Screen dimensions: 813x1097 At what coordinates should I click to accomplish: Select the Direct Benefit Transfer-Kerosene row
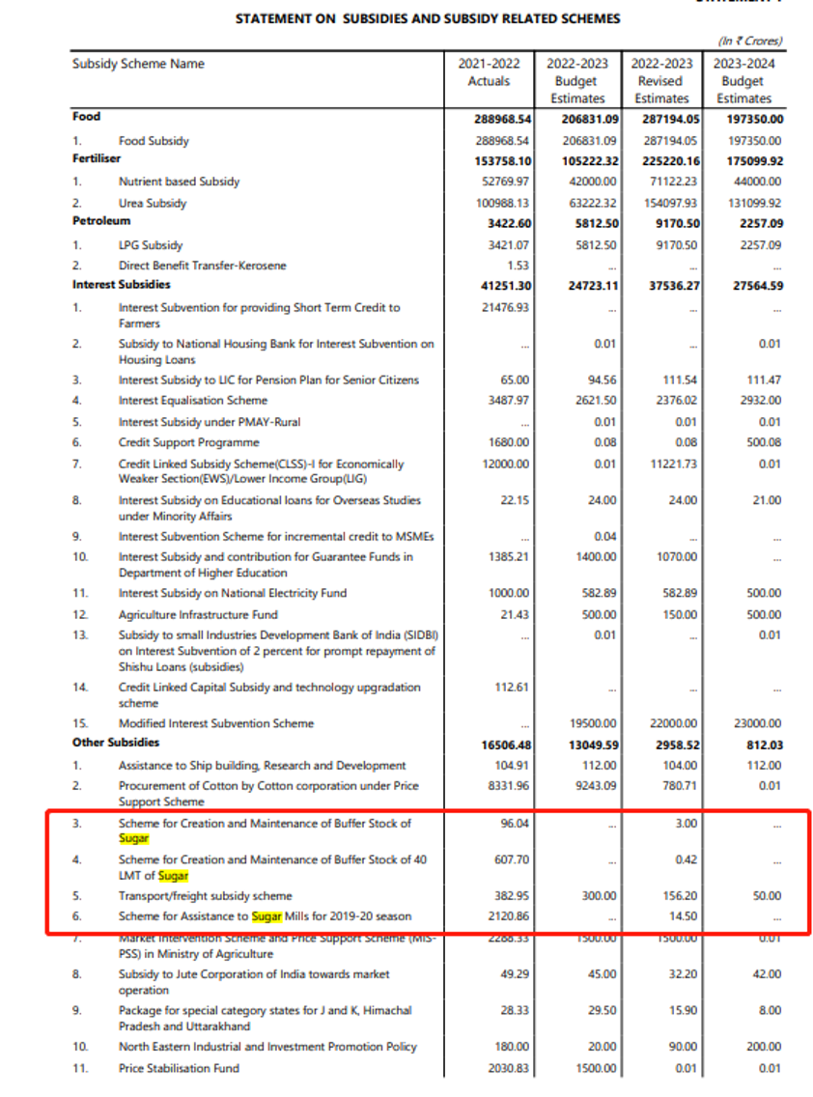[x=202, y=266]
